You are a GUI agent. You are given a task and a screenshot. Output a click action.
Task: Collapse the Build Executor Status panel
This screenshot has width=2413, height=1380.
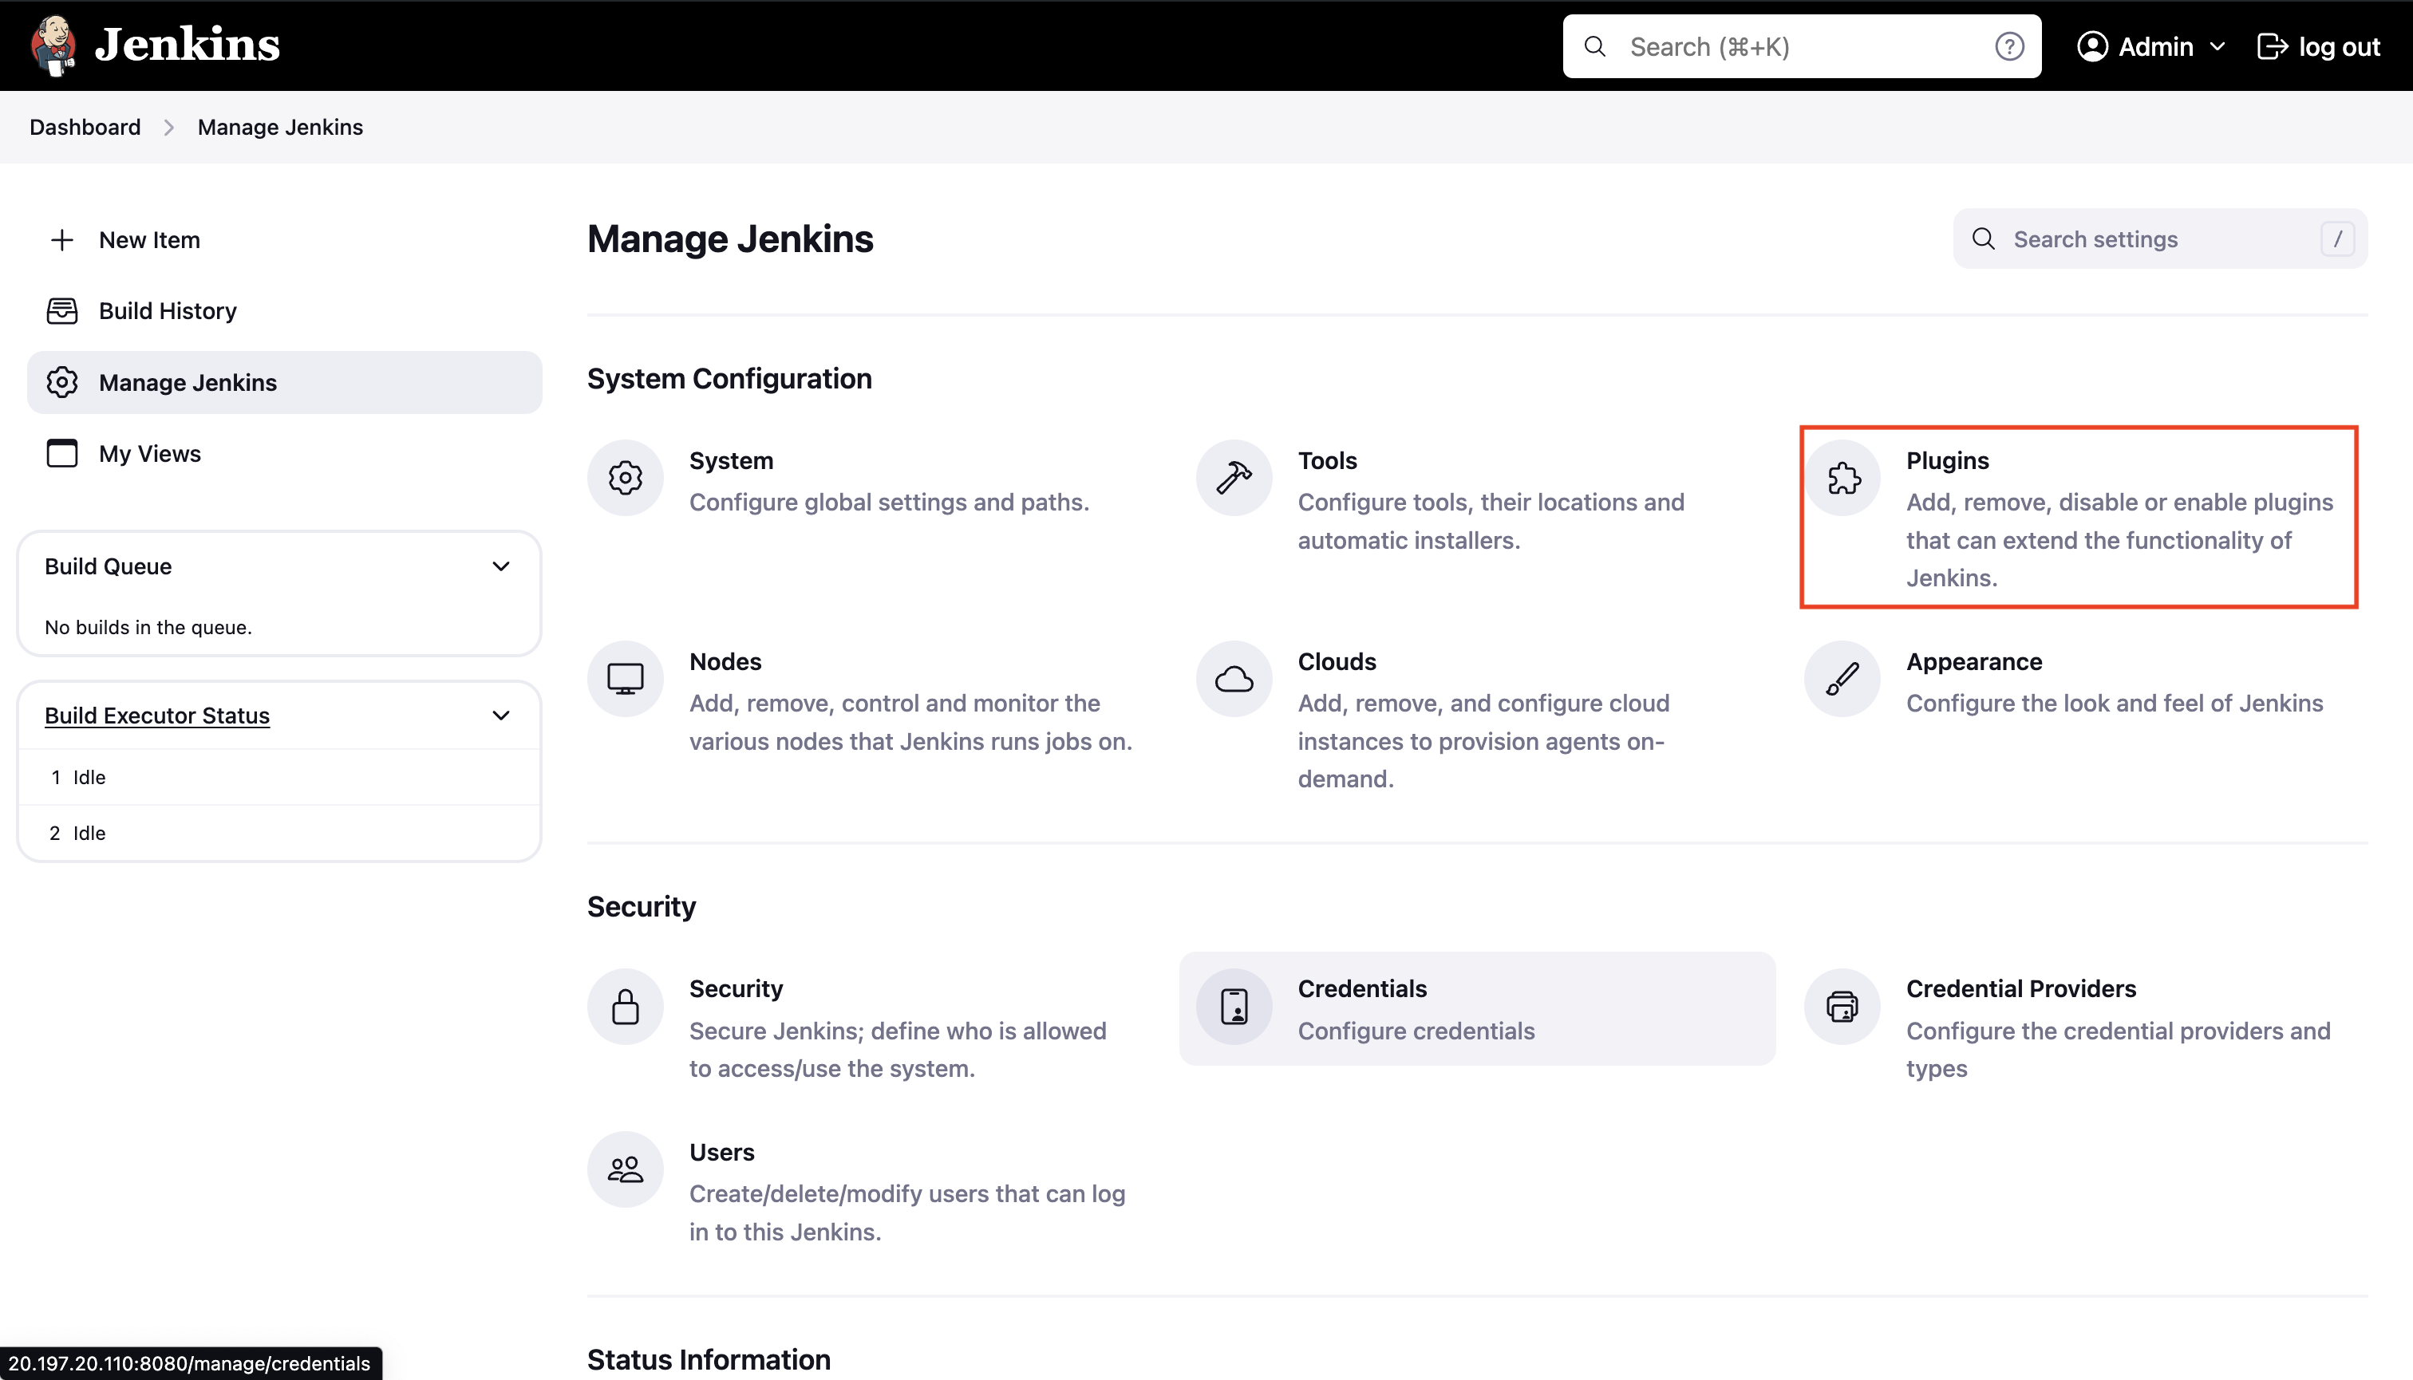[502, 716]
